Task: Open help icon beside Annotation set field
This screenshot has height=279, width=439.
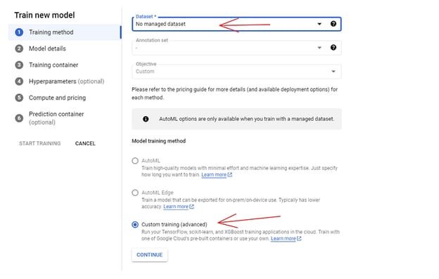Action: click(x=333, y=48)
